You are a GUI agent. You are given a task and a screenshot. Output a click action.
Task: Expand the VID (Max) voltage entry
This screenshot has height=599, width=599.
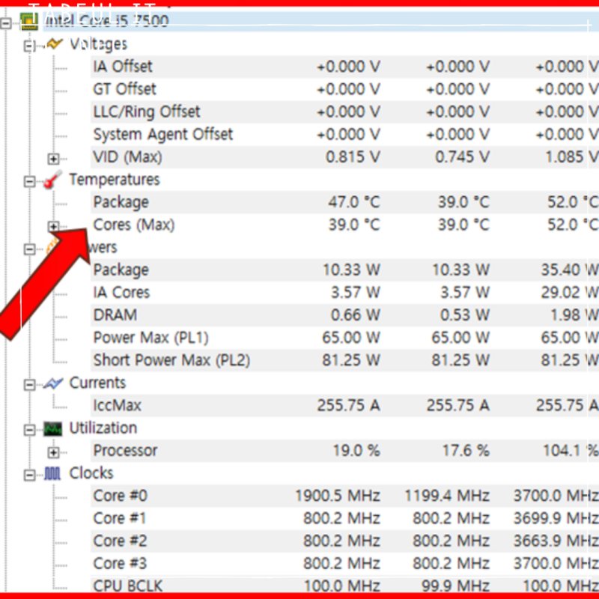pos(53,159)
